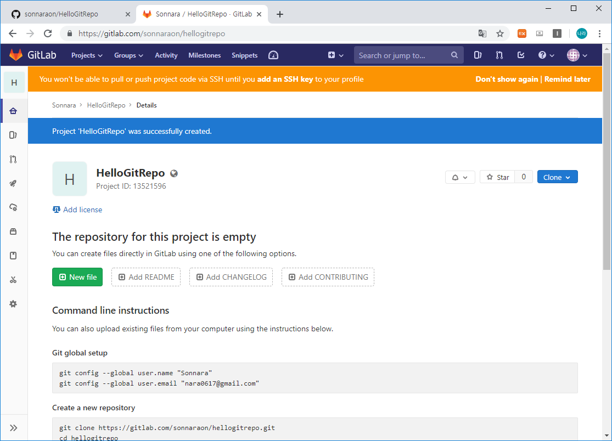
Task: Open Snippets in top navigation
Action: click(x=244, y=55)
